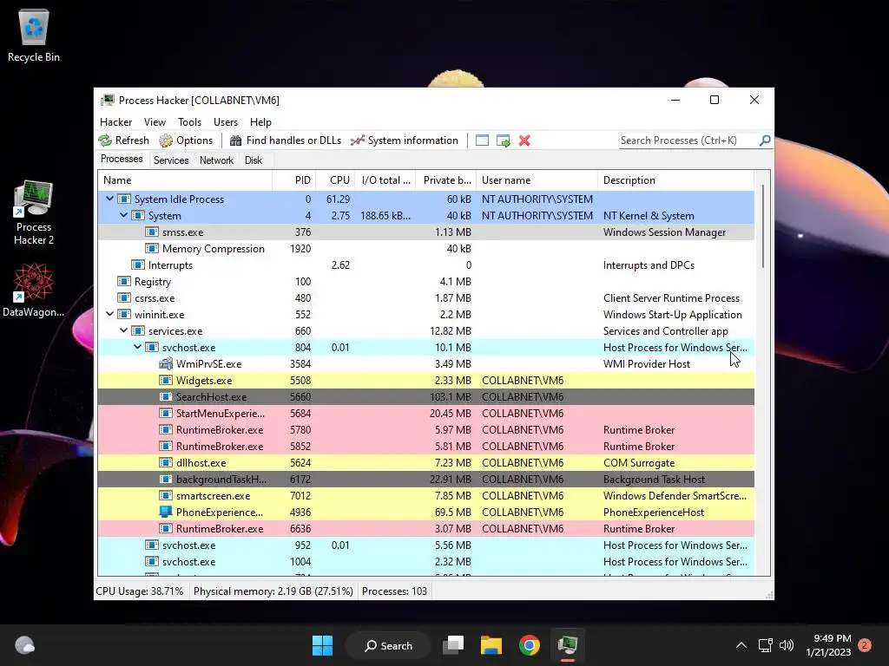Sort by the Name column header
Viewport: 889px width, 666px height.
point(185,180)
